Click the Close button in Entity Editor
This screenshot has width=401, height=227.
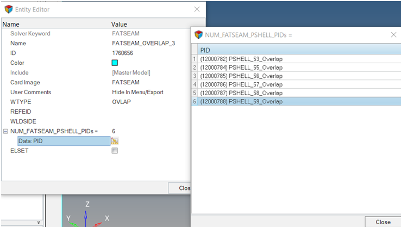184,188
